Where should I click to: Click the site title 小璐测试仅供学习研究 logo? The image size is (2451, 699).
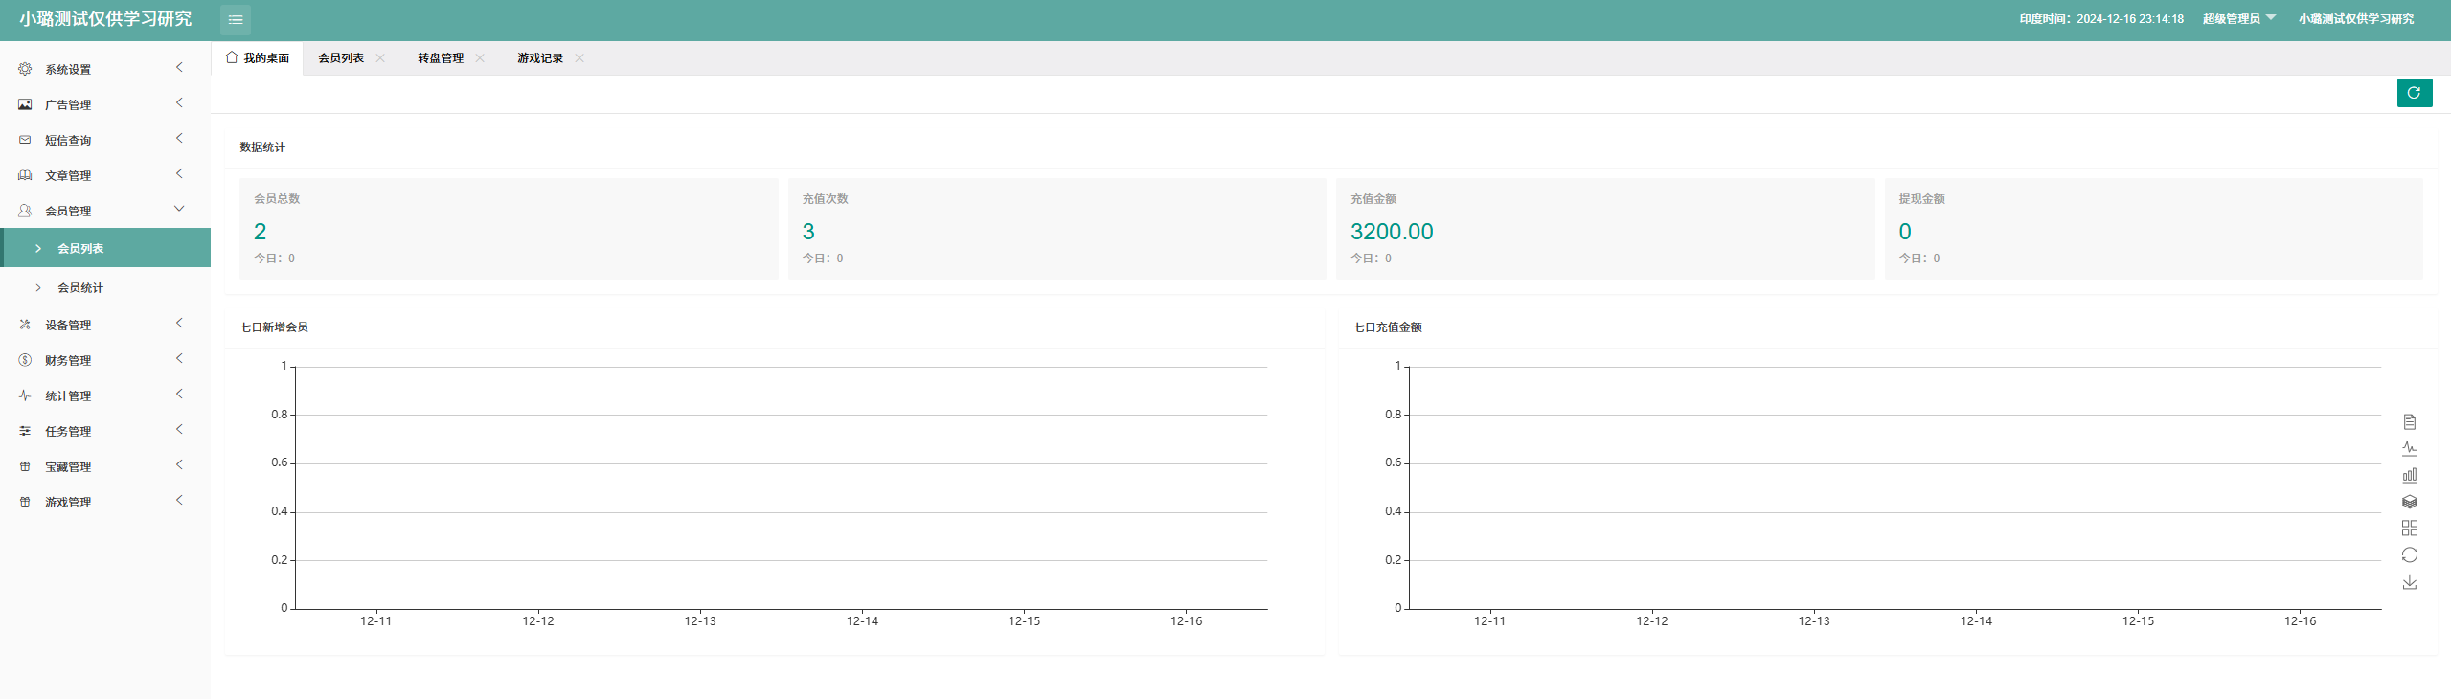[105, 19]
